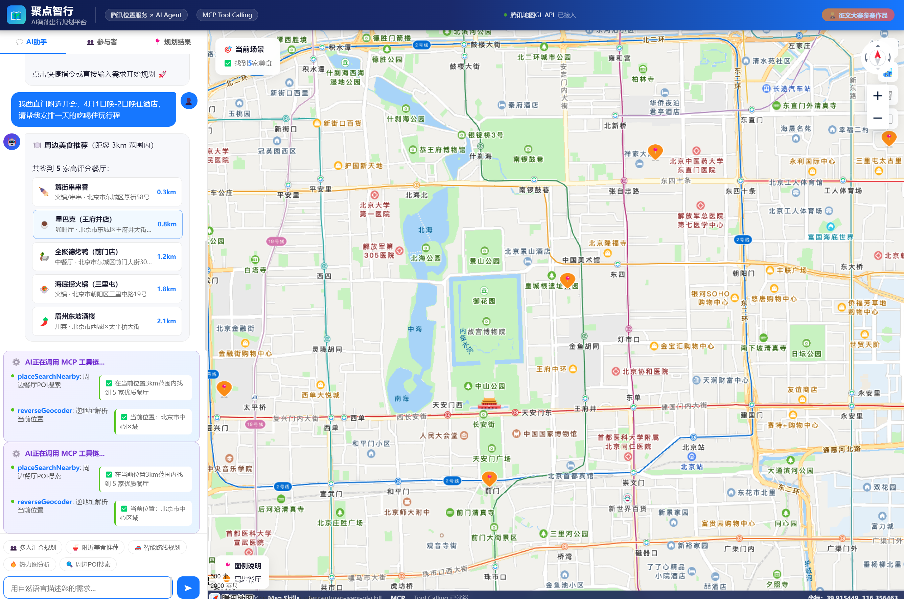Click the orange restaurant marker at 前门

[489, 478]
